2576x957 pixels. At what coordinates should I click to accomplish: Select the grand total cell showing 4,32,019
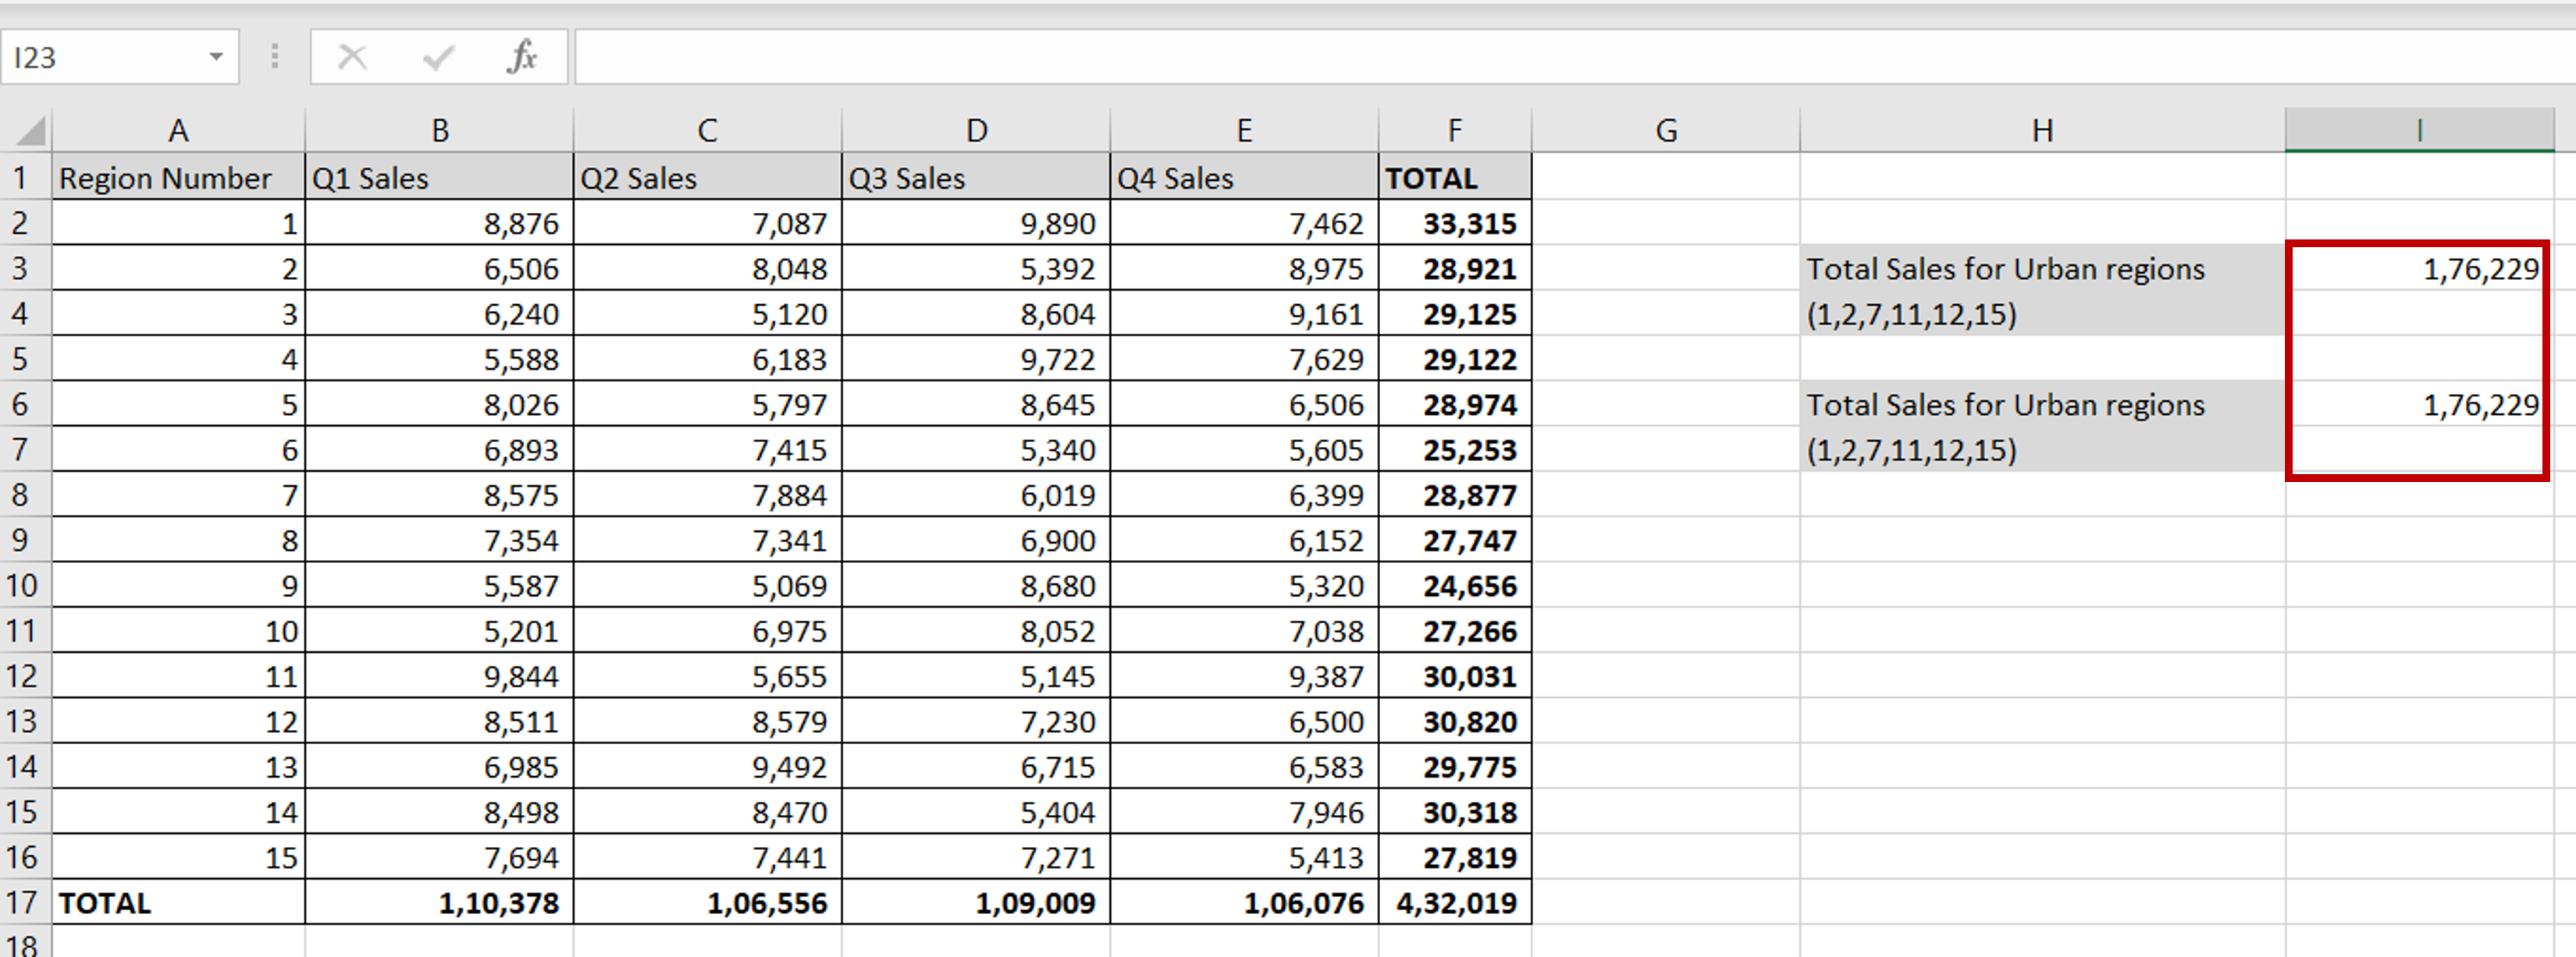click(1454, 901)
